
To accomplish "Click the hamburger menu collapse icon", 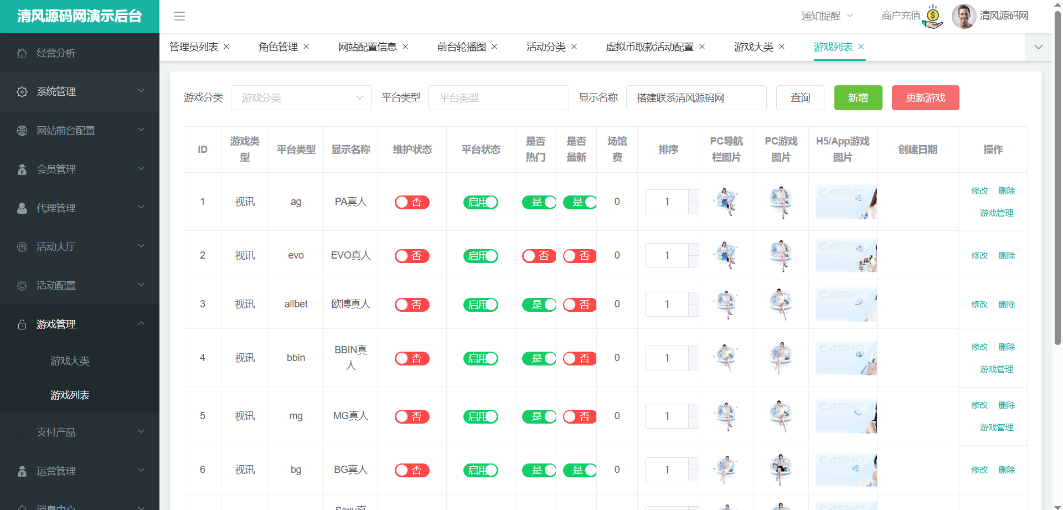I will pos(179,16).
